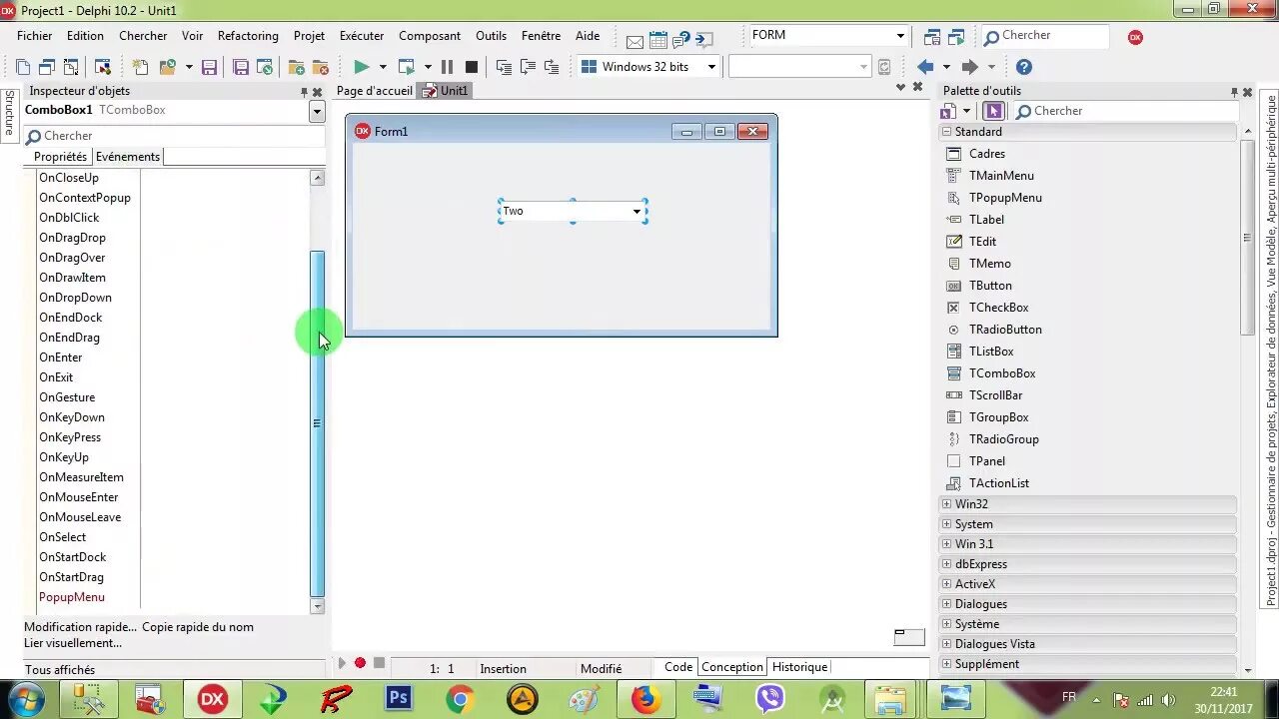Click the Palette d'outils scrollbar down arrow
The image size is (1279, 719).
[1247, 671]
